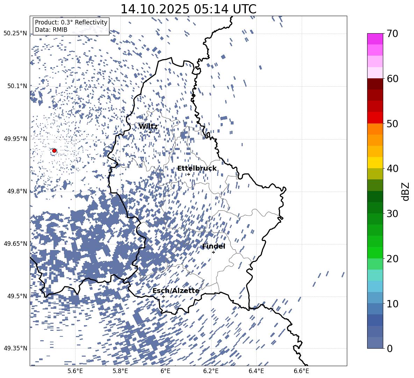This screenshot has width=414, height=378.
Task: Click the colorbar tick label 60
Action: click(392, 79)
